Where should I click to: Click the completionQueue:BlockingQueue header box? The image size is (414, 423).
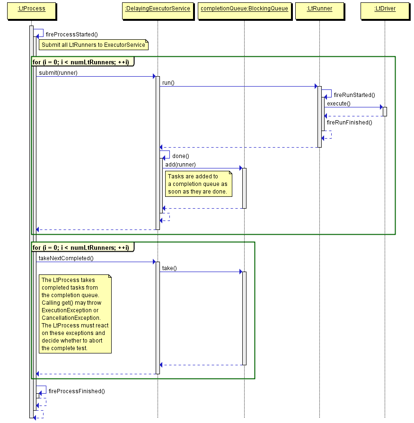coord(244,9)
